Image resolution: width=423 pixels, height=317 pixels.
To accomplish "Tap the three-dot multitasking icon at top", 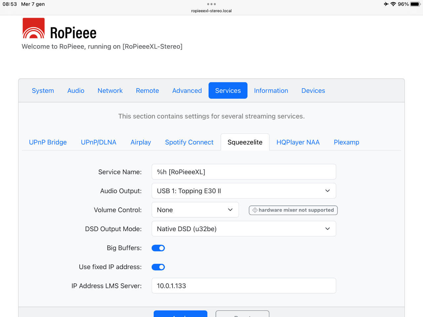I will 211,4.
